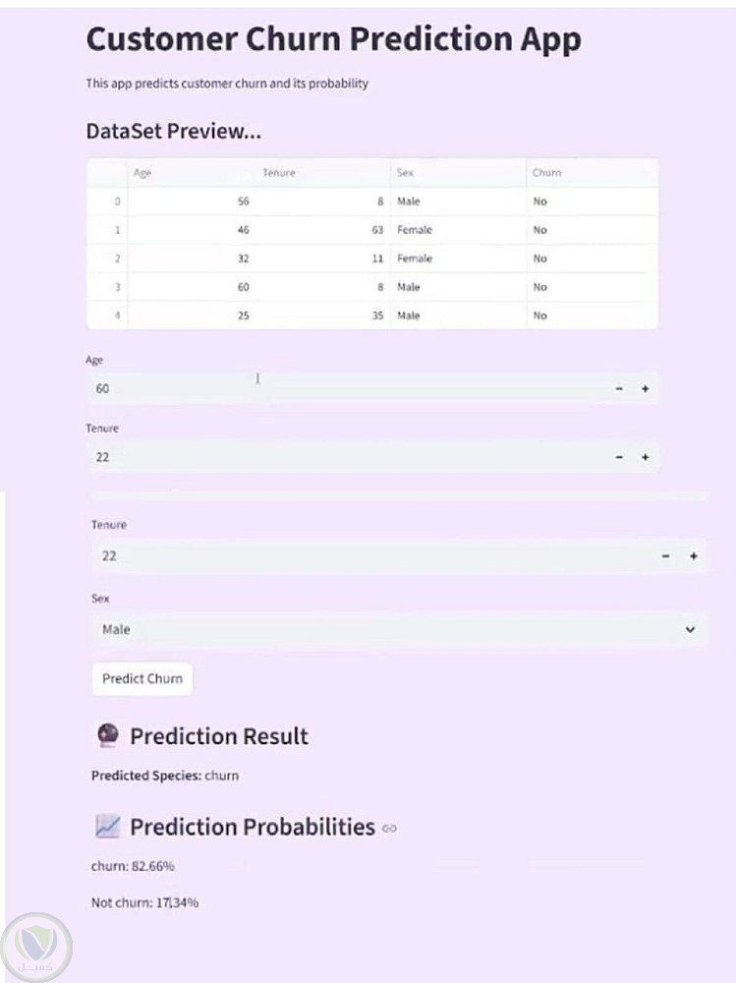Viewport: 736px width, 983px height.
Task: Click the Age number input showing 60
Action: tap(344, 389)
